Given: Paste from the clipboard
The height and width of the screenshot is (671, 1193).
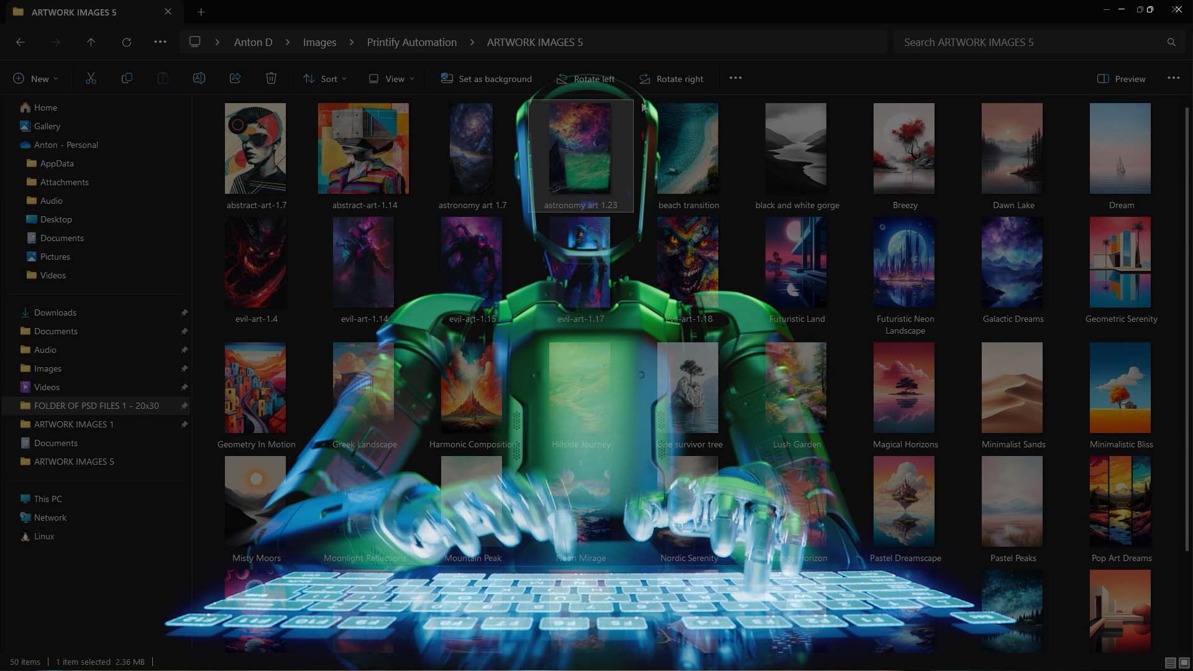Looking at the screenshot, I should pyautogui.click(x=163, y=78).
